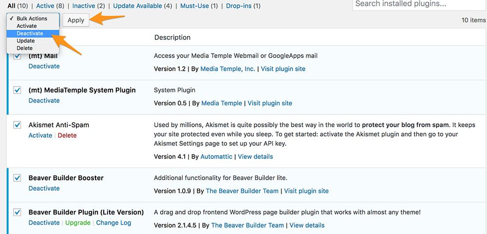Click the Version 1.0.9 text

(x=172, y=191)
